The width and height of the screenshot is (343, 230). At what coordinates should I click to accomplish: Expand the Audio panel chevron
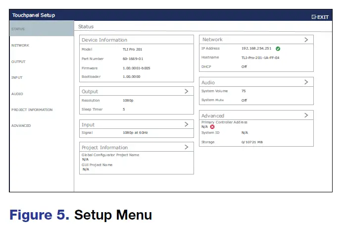(306, 82)
